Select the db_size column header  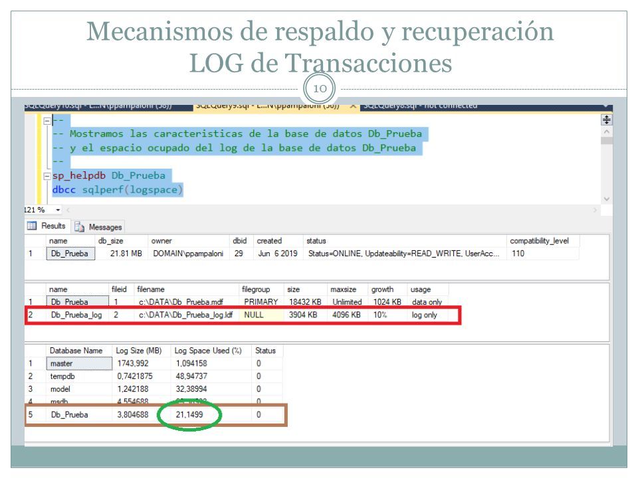[121, 241]
